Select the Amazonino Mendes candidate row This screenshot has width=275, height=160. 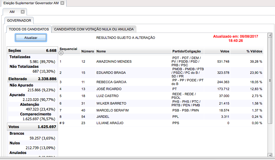[x=114, y=61]
